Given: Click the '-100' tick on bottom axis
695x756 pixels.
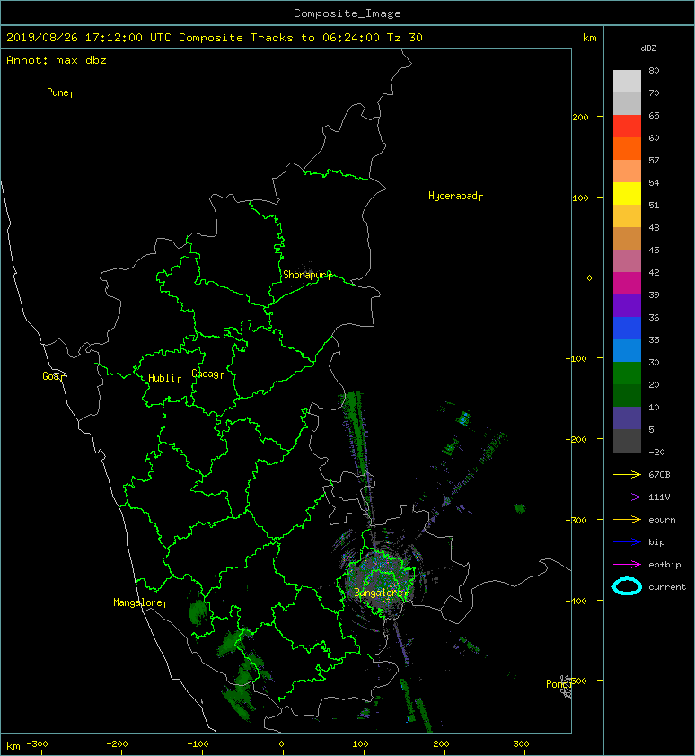Looking at the screenshot, I should (x=198, y=744).
